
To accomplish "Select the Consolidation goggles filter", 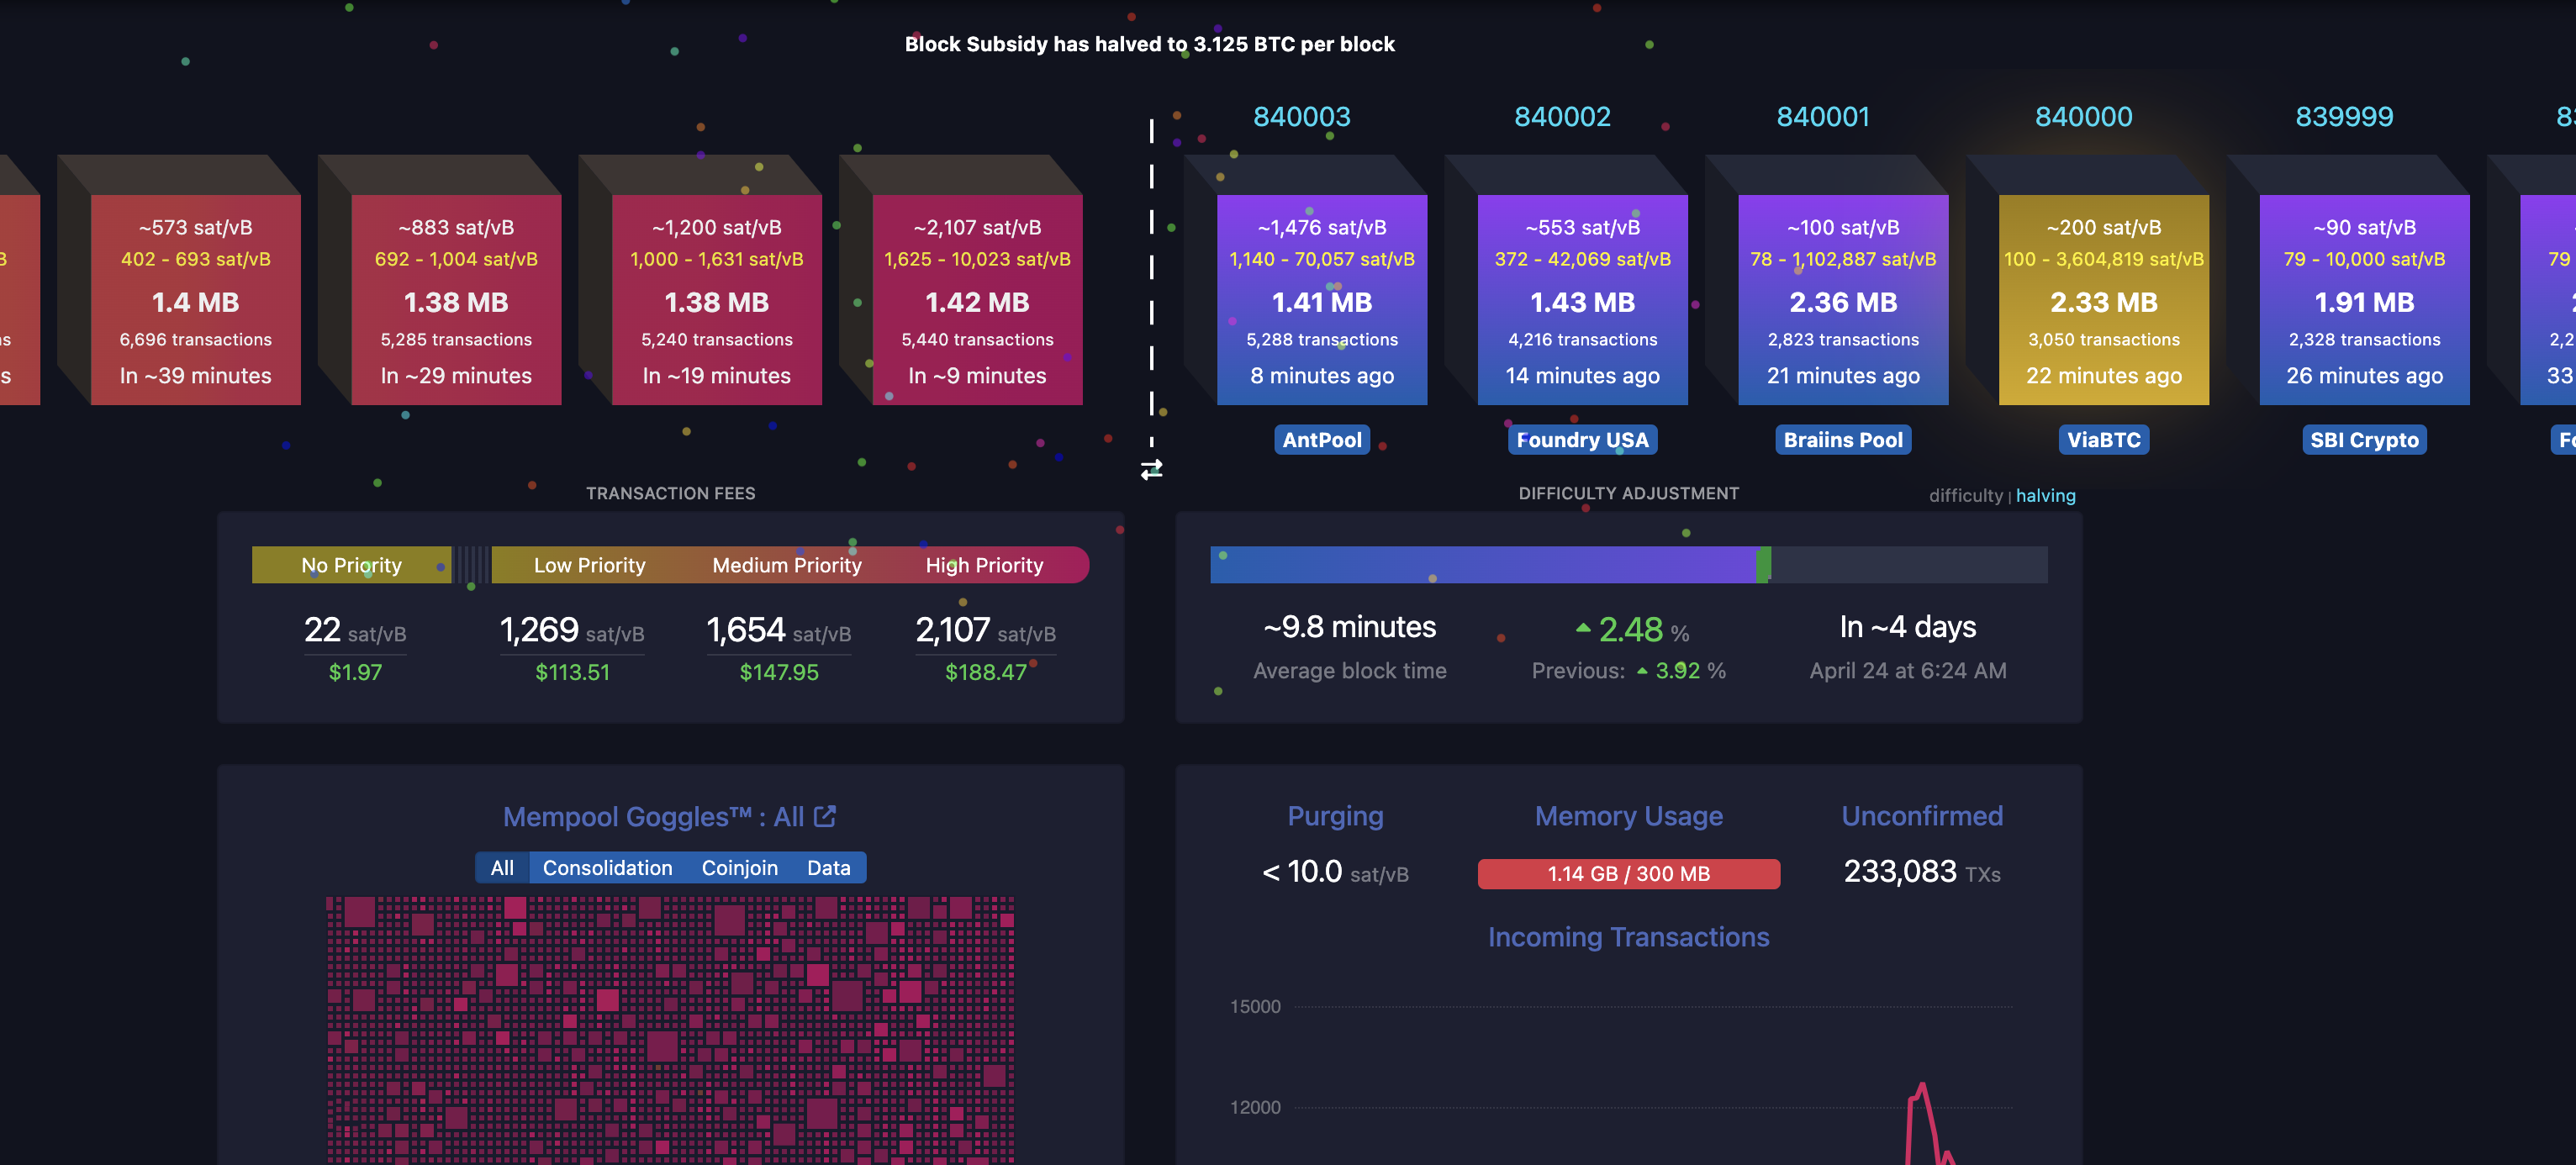I will point(607,868).
